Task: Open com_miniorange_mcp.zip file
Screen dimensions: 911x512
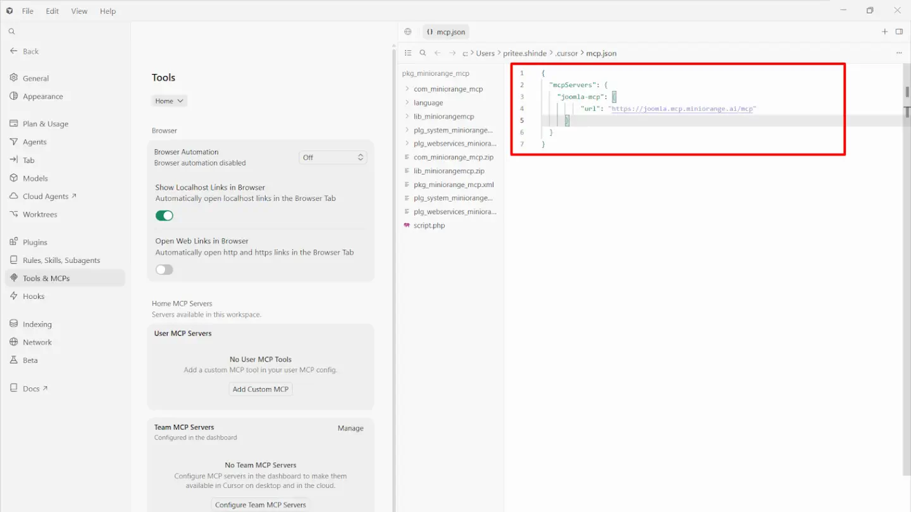Action: tap(454, 157)
